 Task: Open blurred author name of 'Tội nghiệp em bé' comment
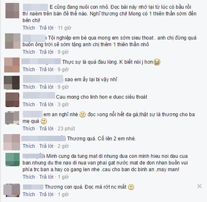[34, 38]
